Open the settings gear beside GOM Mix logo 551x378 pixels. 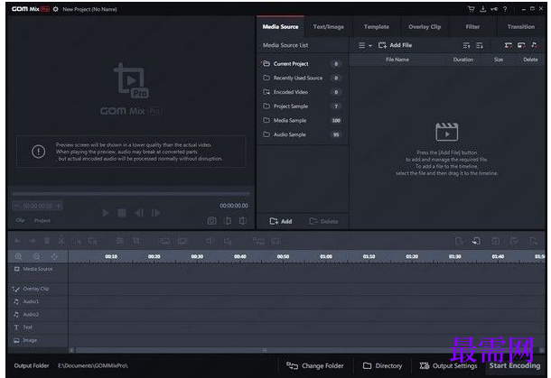click(x=55, y=9)
